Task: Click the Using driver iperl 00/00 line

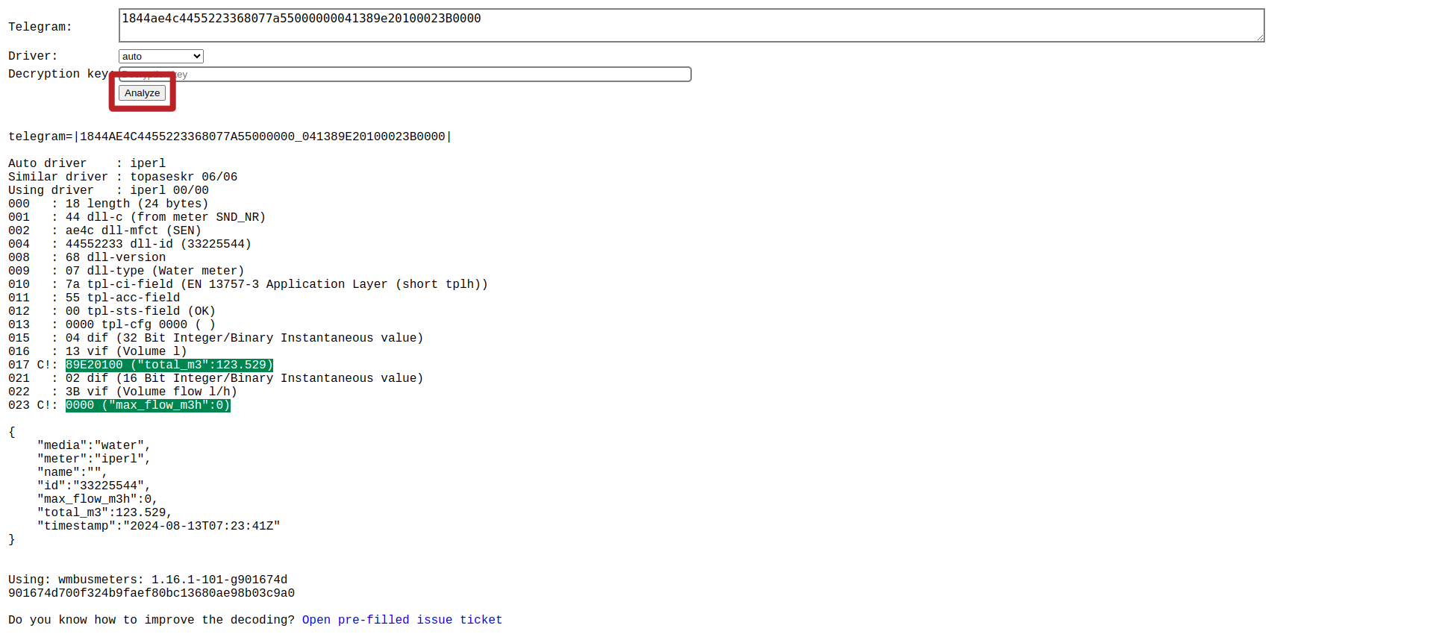Action: (108, 190)
